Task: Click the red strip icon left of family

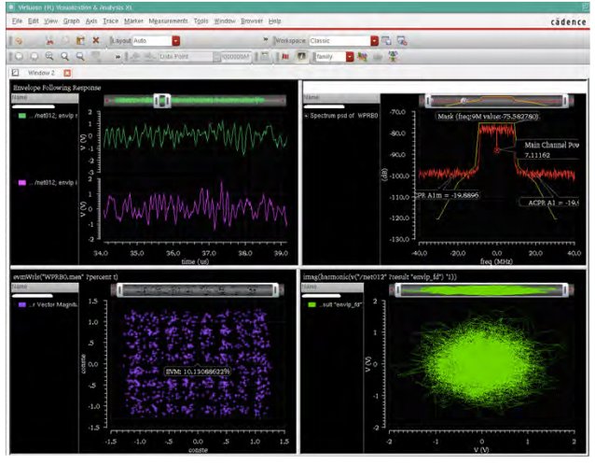Action: pyautogui.click(x=285, y=57)
